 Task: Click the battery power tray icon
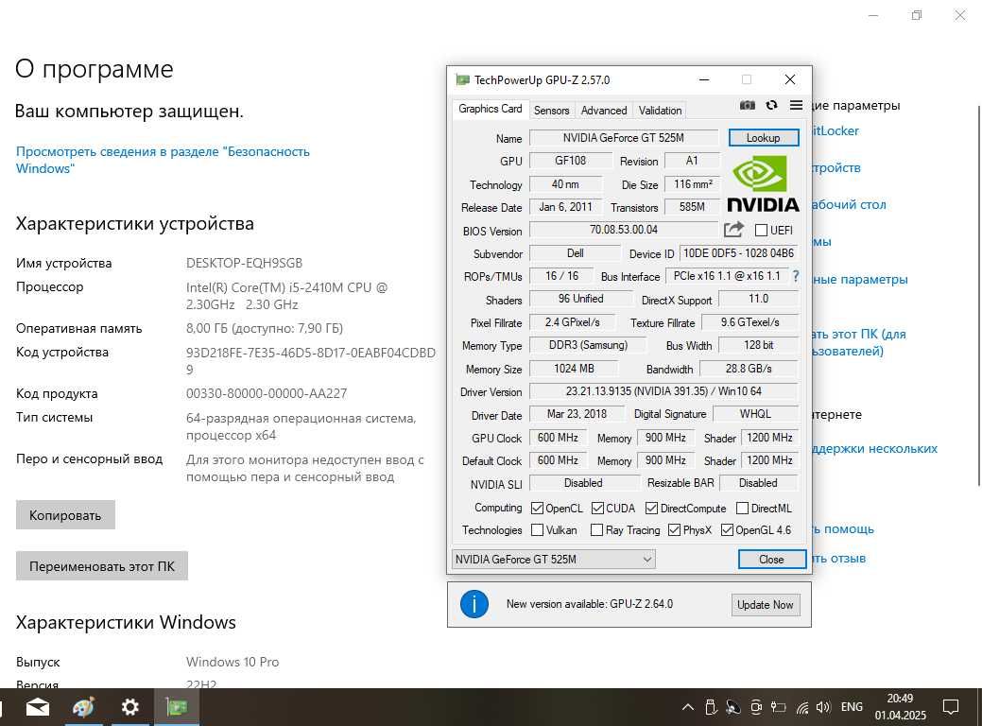pos(778,707)
